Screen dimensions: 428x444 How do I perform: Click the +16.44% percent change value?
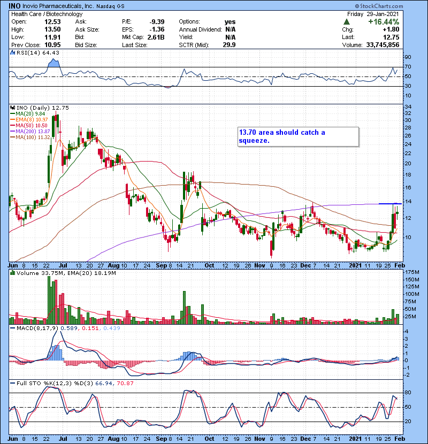click(384, 22)
